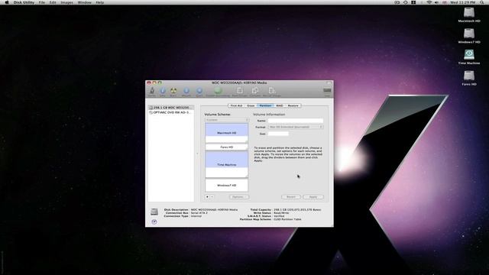
Task: Select the Windows7 HD partition block
Action: 226,185
